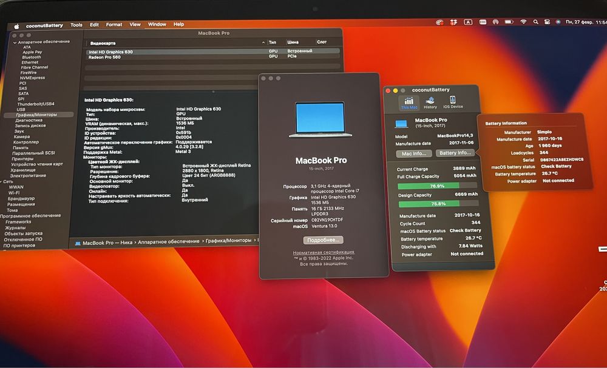
Task: Select Параллельный SCSI in the sidebar
Action: [x=33, y=153]
